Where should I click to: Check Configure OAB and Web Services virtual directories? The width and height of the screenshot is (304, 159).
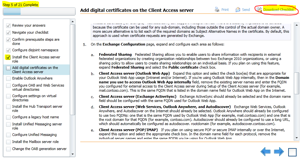coord(8,85)
